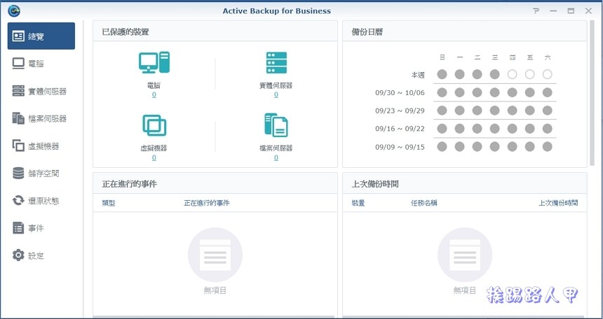Click the 0 count link under 虛擬機器
603x319 pixels.
pyautogui.click(x=154, y=157)
